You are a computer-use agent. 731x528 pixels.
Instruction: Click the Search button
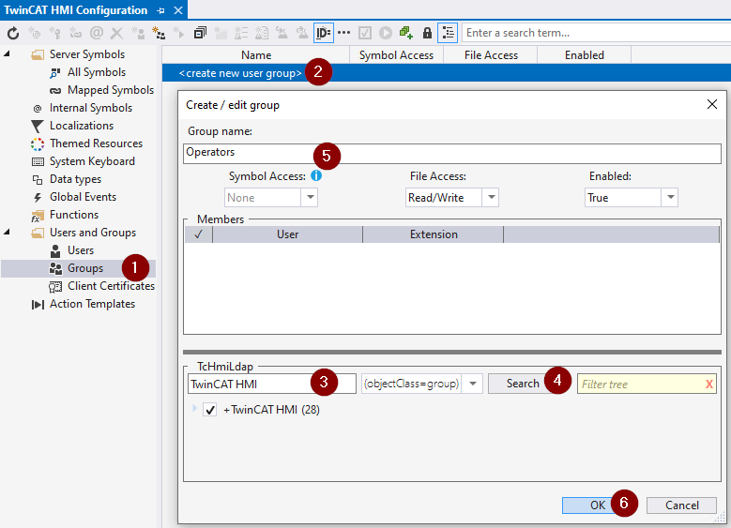coord(522,384)
